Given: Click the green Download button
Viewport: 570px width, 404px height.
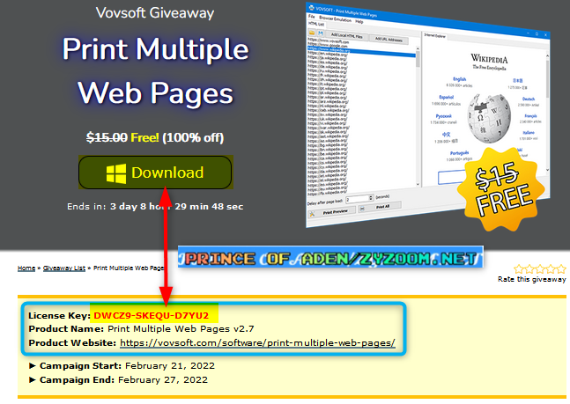Looking at the screenshot, I should tap(155, 173).
